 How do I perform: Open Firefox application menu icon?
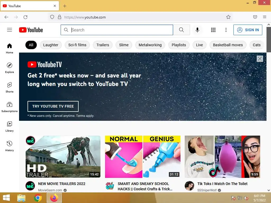pyautogui.click(x=265, y=17)
